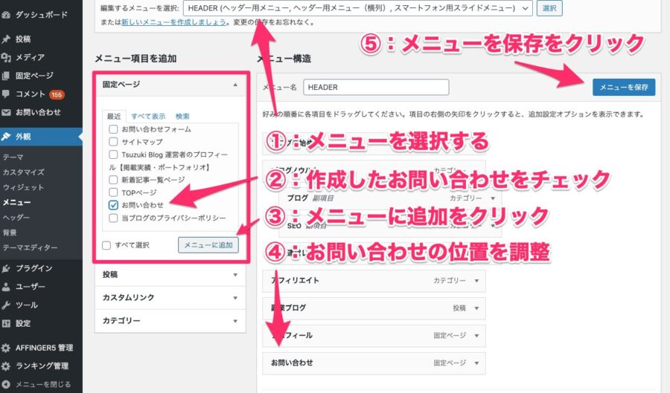Click the アフィリエイト menu item bar

(374, 281)
